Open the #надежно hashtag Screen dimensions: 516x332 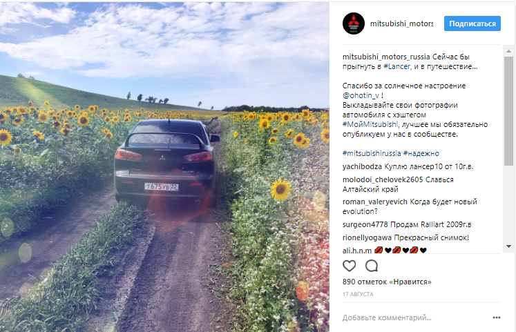(421, 153)
